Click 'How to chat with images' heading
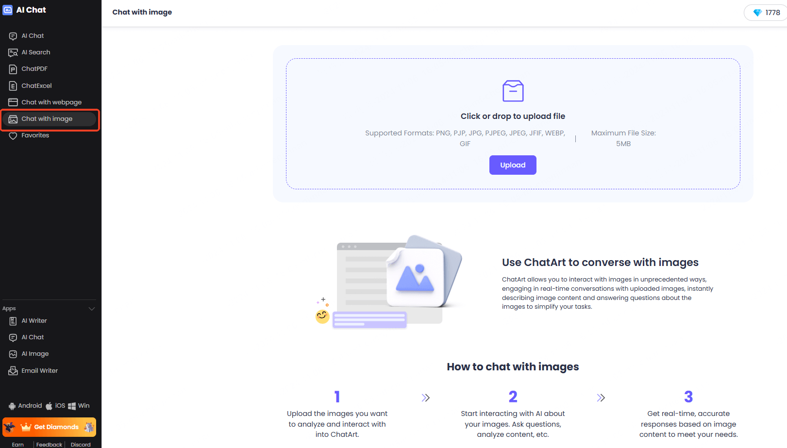 pos(513,367)
